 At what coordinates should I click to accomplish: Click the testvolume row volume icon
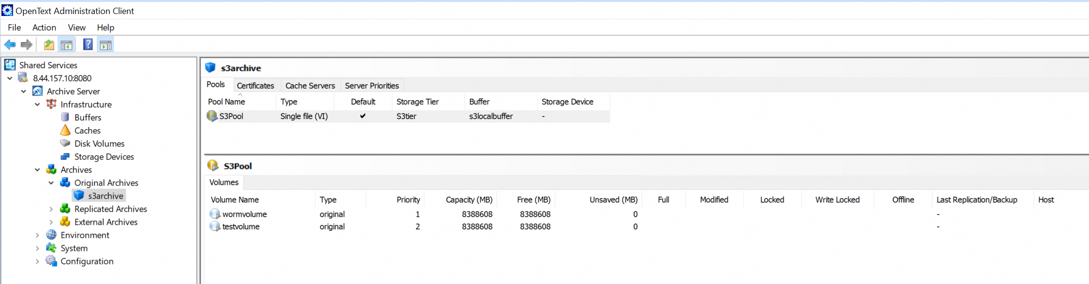click(x=215, y=226)
